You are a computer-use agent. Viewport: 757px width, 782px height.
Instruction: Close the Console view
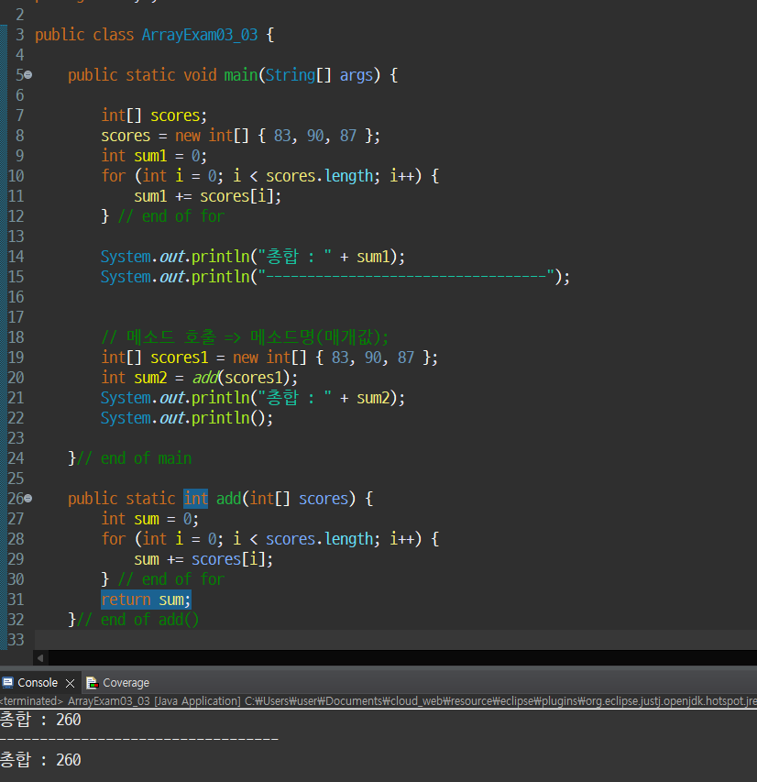(x=71, y=683)
